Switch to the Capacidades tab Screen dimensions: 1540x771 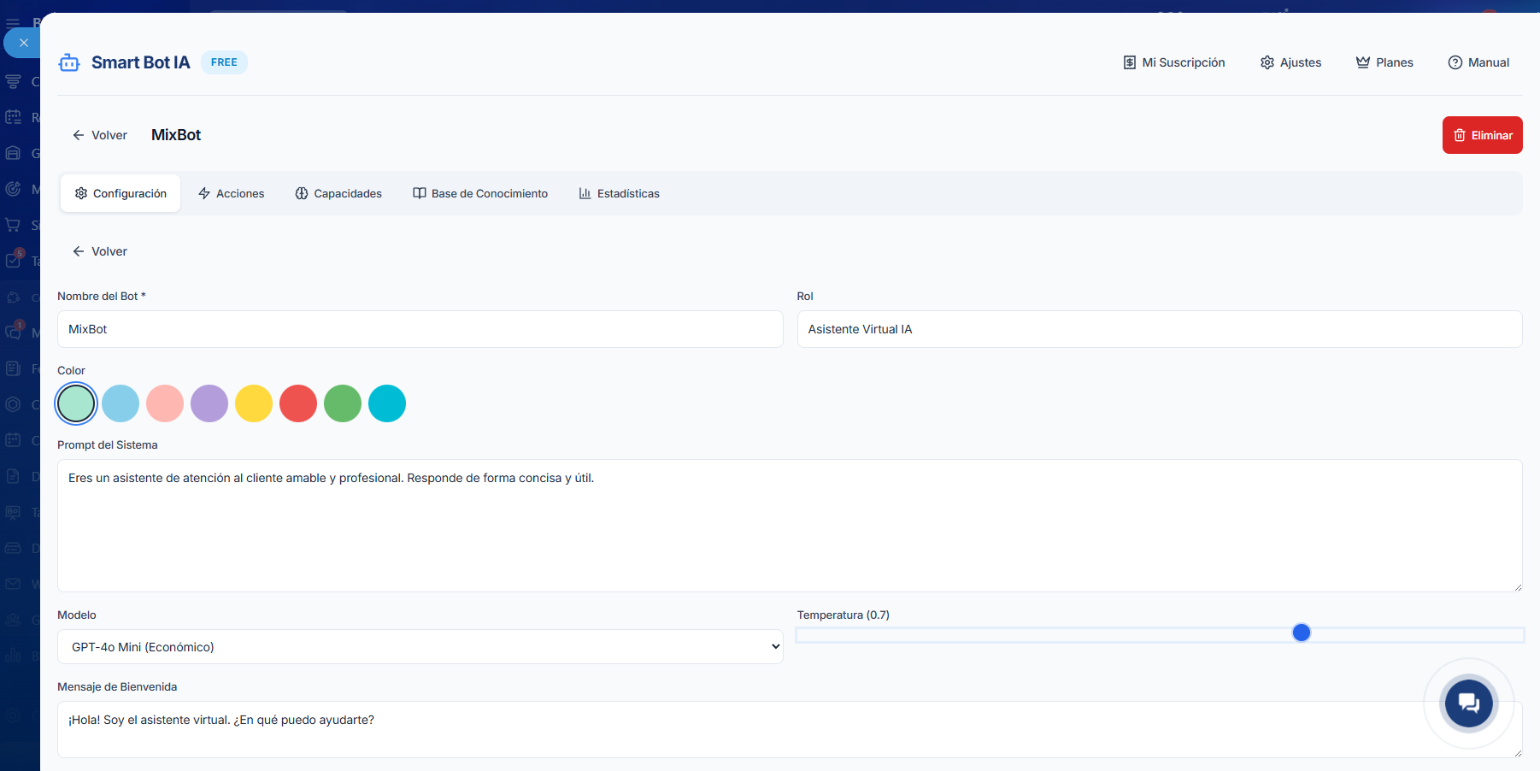click(x=338, y=193)
